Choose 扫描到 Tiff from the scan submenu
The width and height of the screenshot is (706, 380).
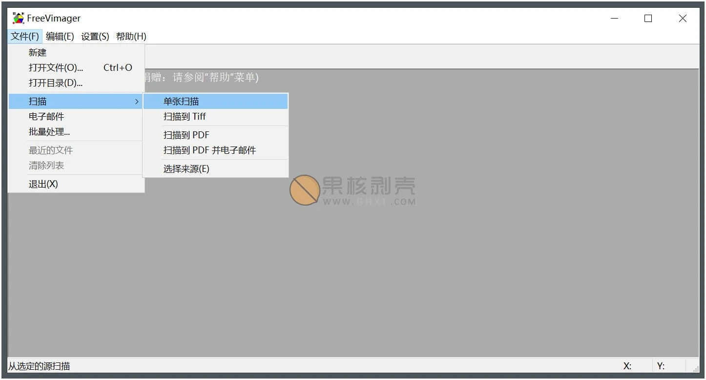[x=185, y=116]
